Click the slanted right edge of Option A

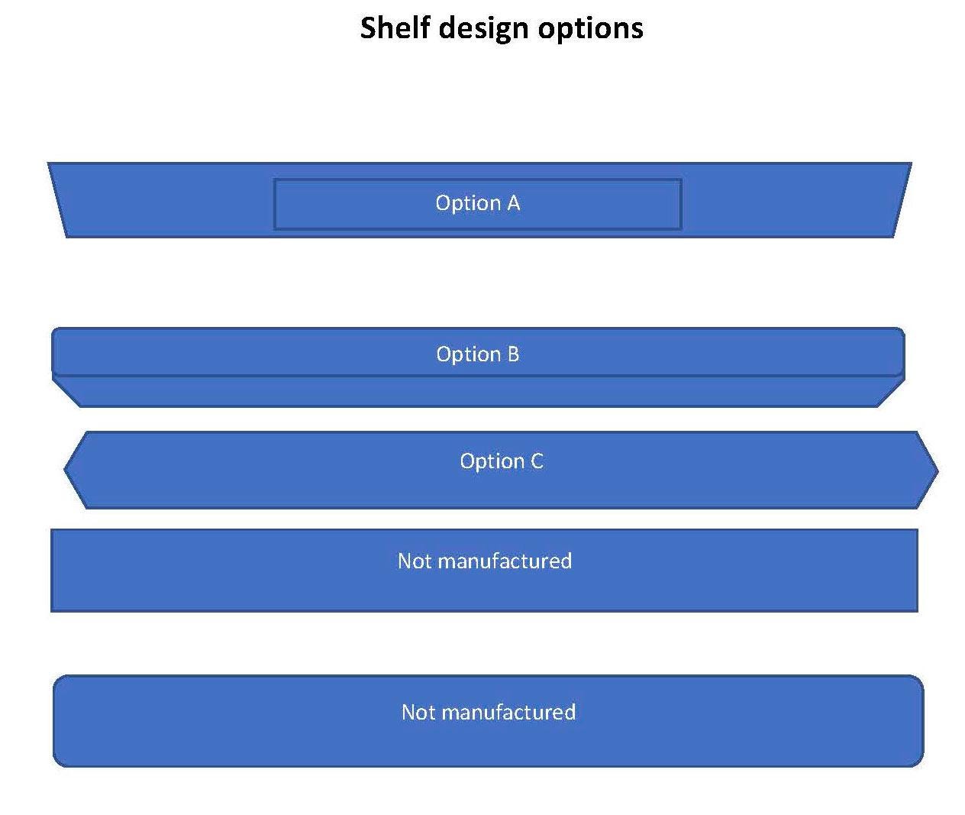[x=902, y=200]
